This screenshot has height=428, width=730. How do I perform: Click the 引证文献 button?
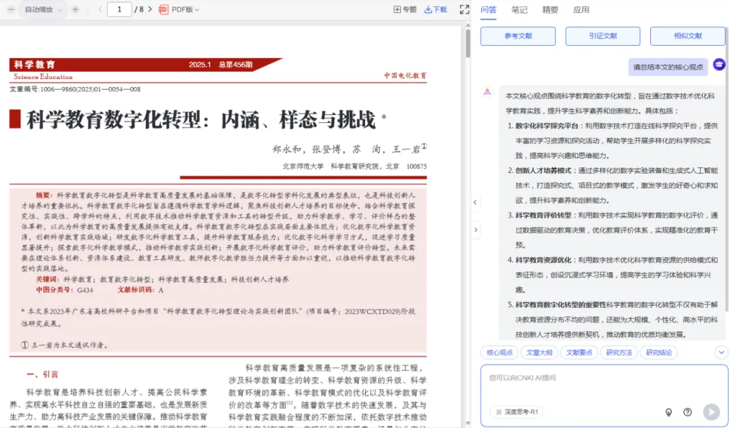[x=603, y=36]
